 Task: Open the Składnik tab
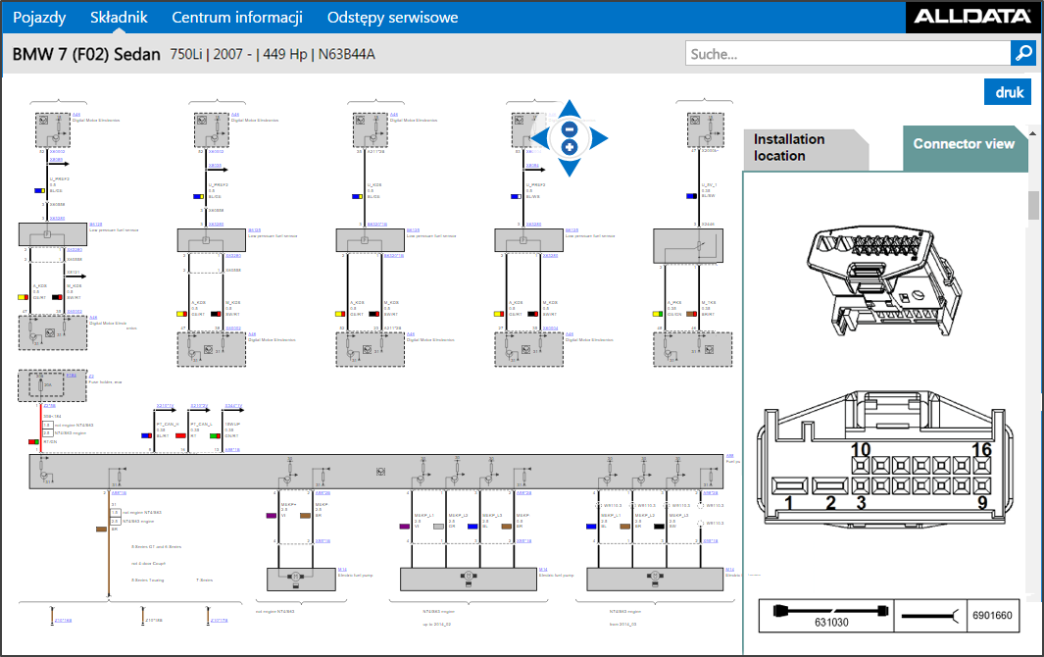tap(119, 18)
